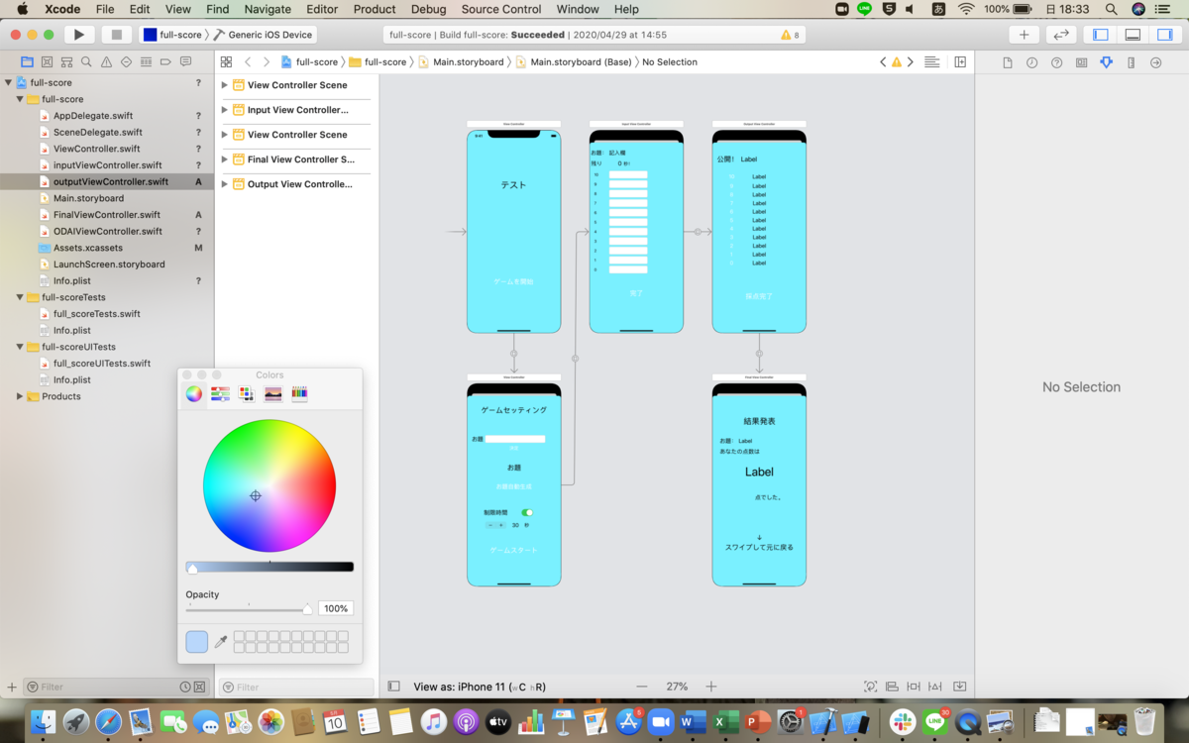1189x743 pixels.
Task: Edit the opacity 100% field
Action: [x=336, y=608]
